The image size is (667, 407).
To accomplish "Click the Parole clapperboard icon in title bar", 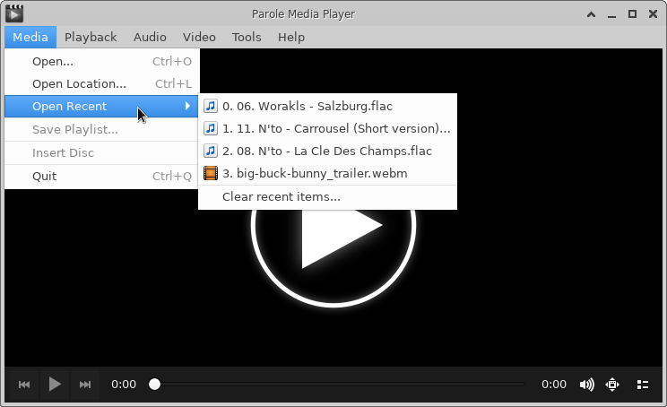I will click(x=14, y=13).
